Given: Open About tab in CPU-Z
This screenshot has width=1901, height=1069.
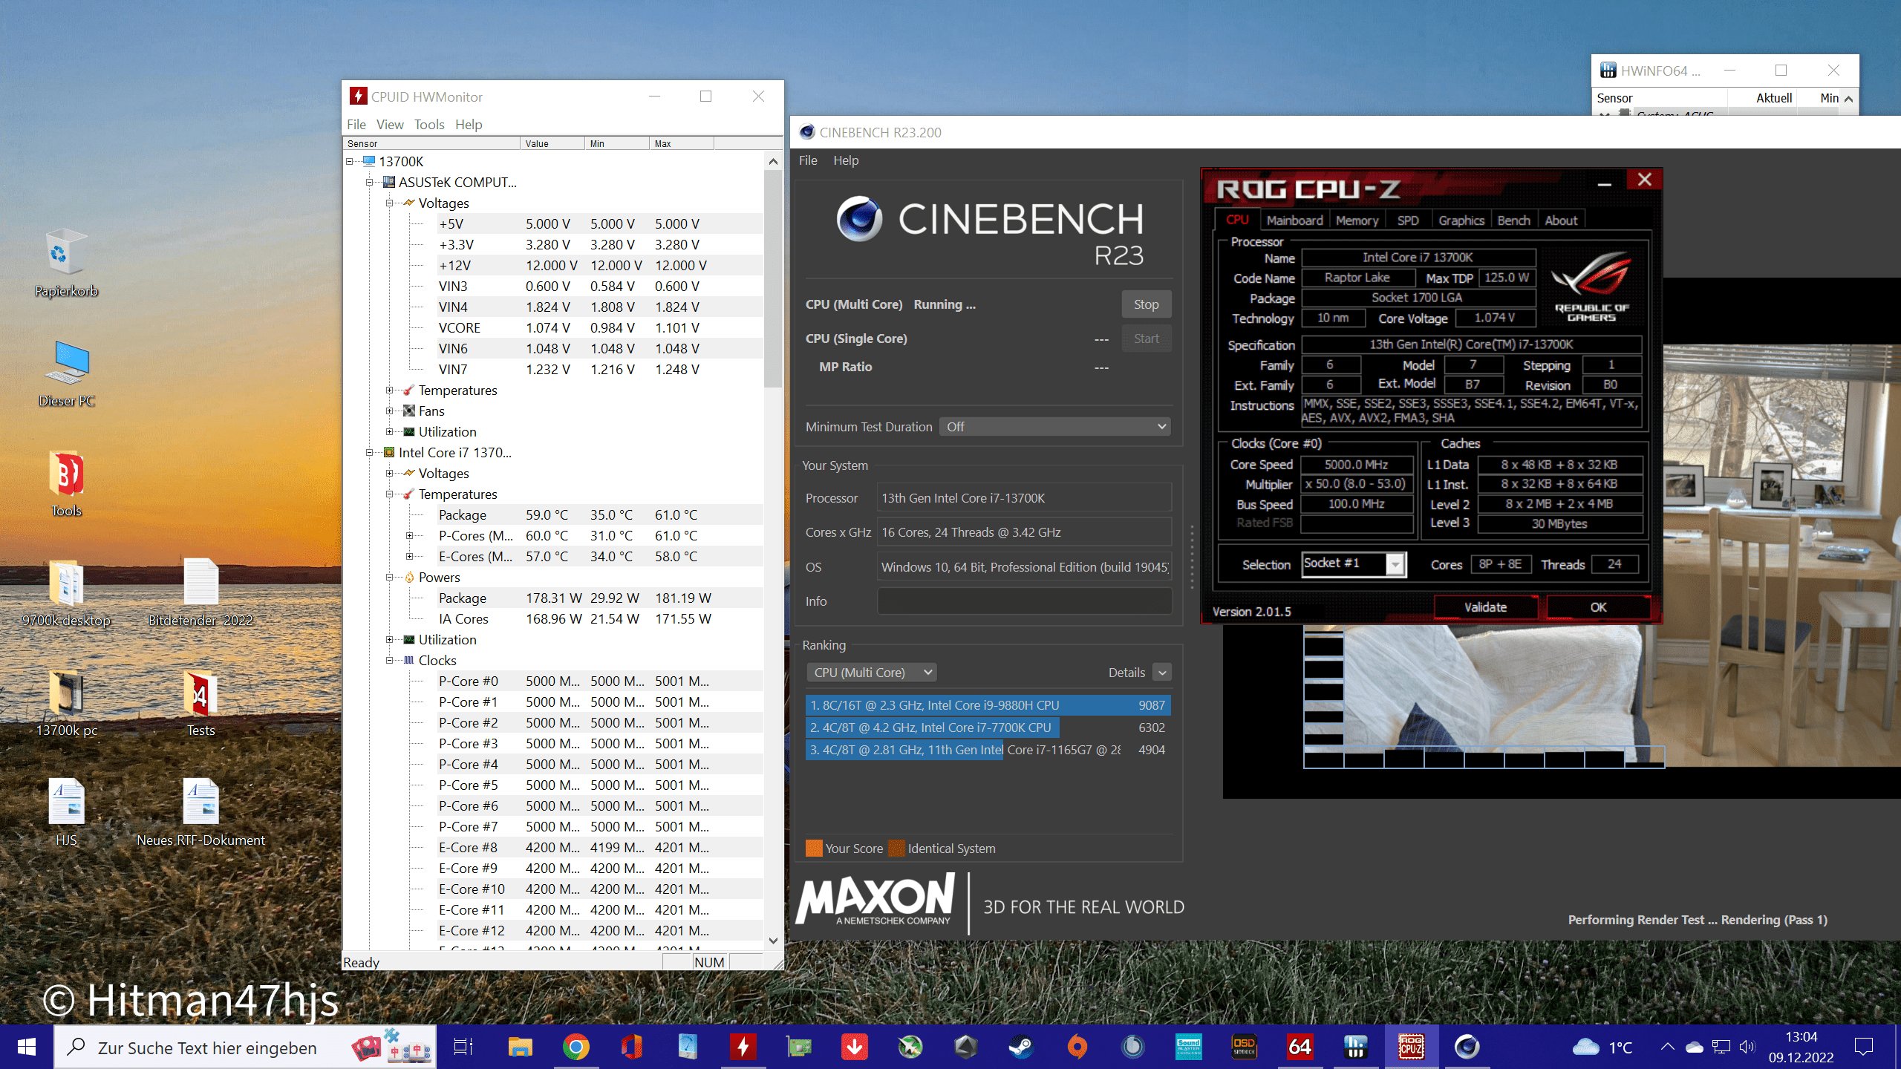Looking at the screenshot, I should (x=1561, y=220).
